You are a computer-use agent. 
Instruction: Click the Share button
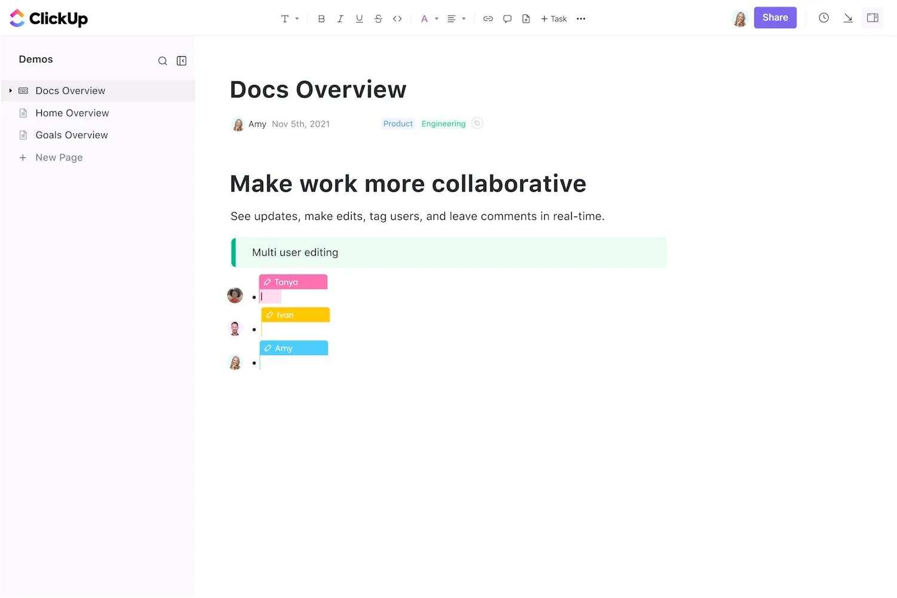pos(775,18)
